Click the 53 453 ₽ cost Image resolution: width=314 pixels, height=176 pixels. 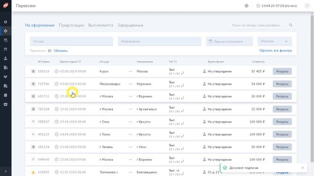click(258, 71)
